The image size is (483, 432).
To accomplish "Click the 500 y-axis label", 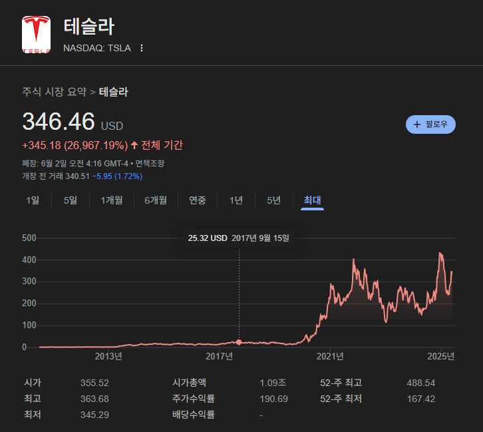I will pyautogui.click(x=29, y=238).
